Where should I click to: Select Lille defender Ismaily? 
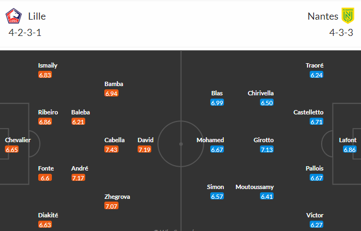point(48,65)
